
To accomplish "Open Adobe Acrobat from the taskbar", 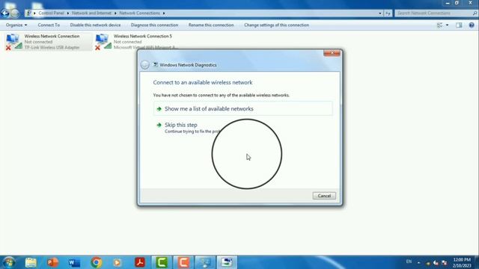I will [140, 262].
